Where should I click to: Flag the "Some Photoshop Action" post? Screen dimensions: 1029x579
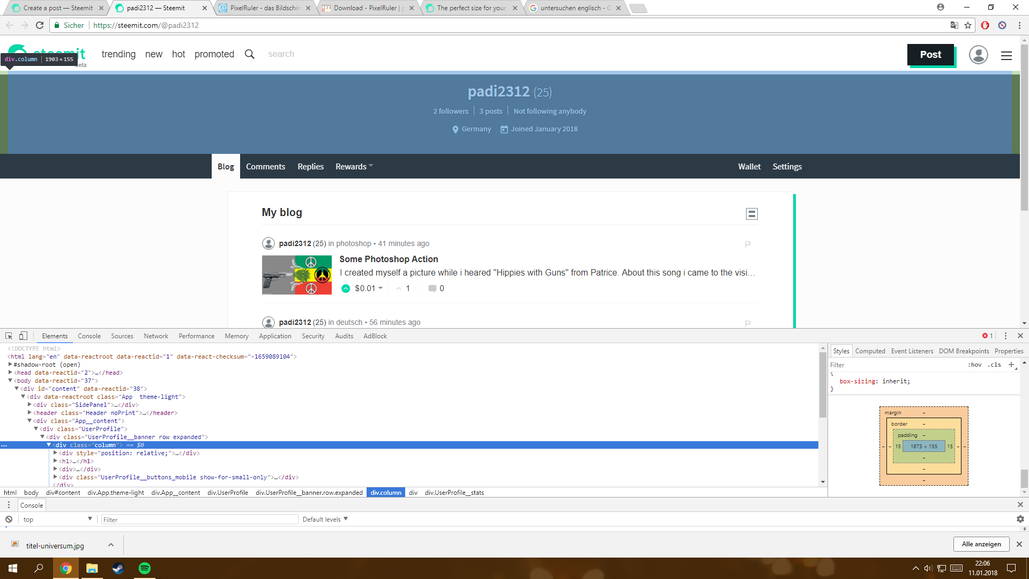pos(748,244)
